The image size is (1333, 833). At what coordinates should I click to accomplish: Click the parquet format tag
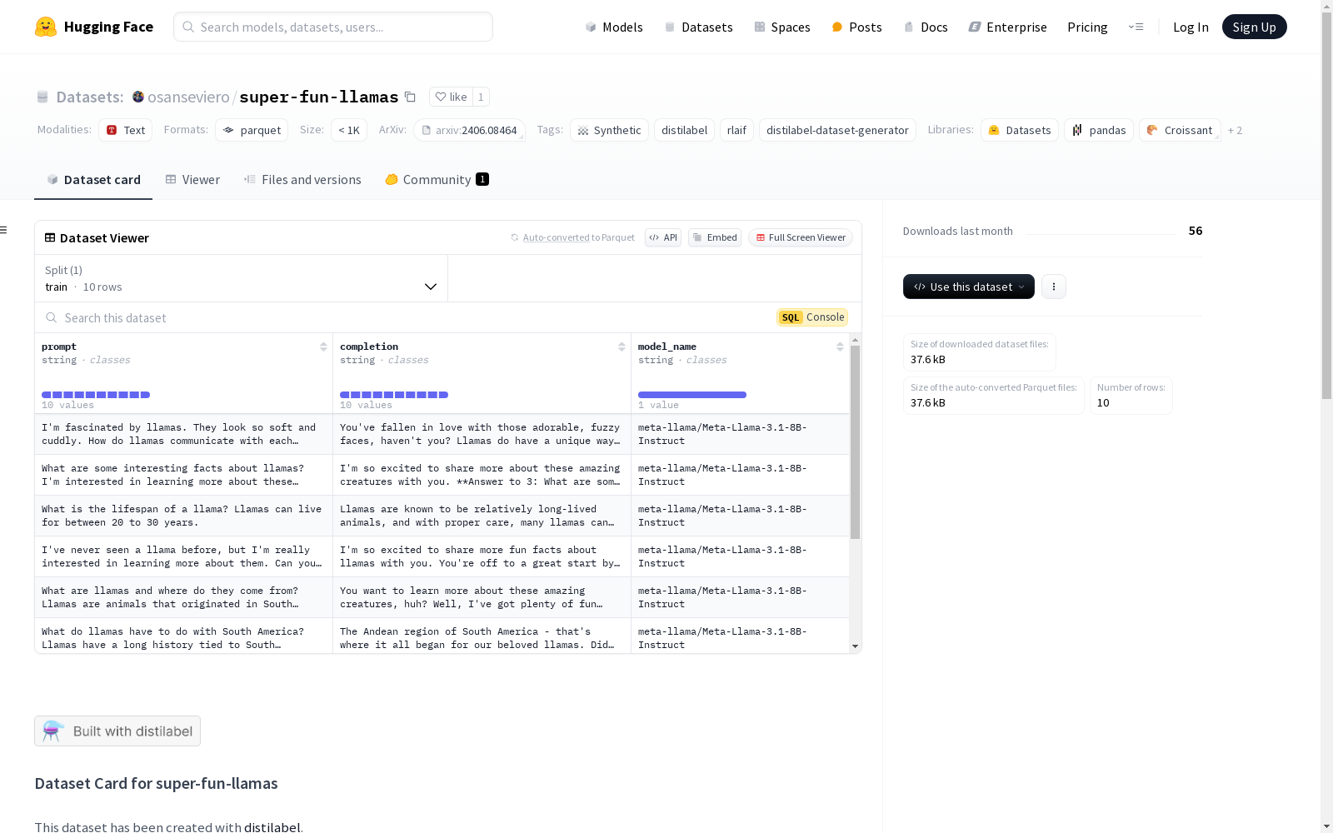[252, 130]
